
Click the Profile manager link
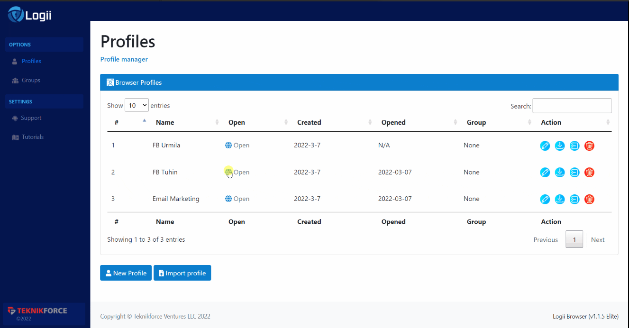pos(124,59)
